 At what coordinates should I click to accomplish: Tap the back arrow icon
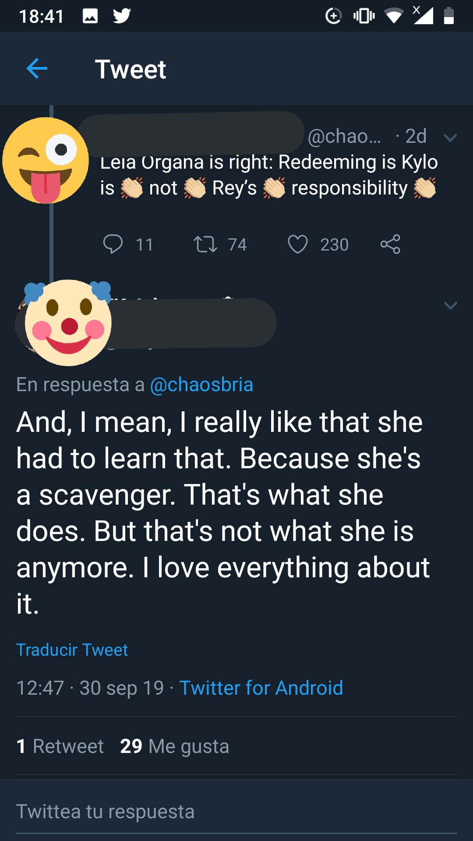37,69
